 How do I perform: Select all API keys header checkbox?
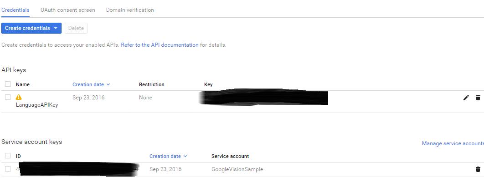tap(8, 84)
